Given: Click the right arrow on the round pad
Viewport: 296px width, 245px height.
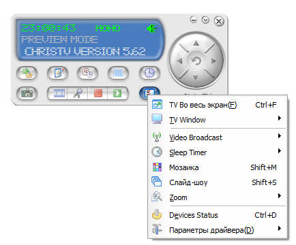Looking at the screenshot, I should 213,61.
